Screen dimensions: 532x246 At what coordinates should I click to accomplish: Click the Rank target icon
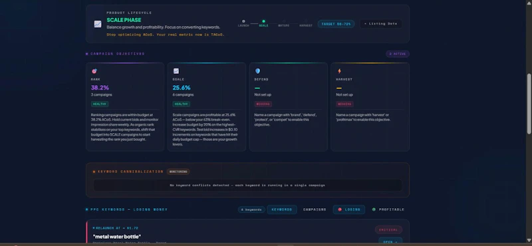pos(94,71)
